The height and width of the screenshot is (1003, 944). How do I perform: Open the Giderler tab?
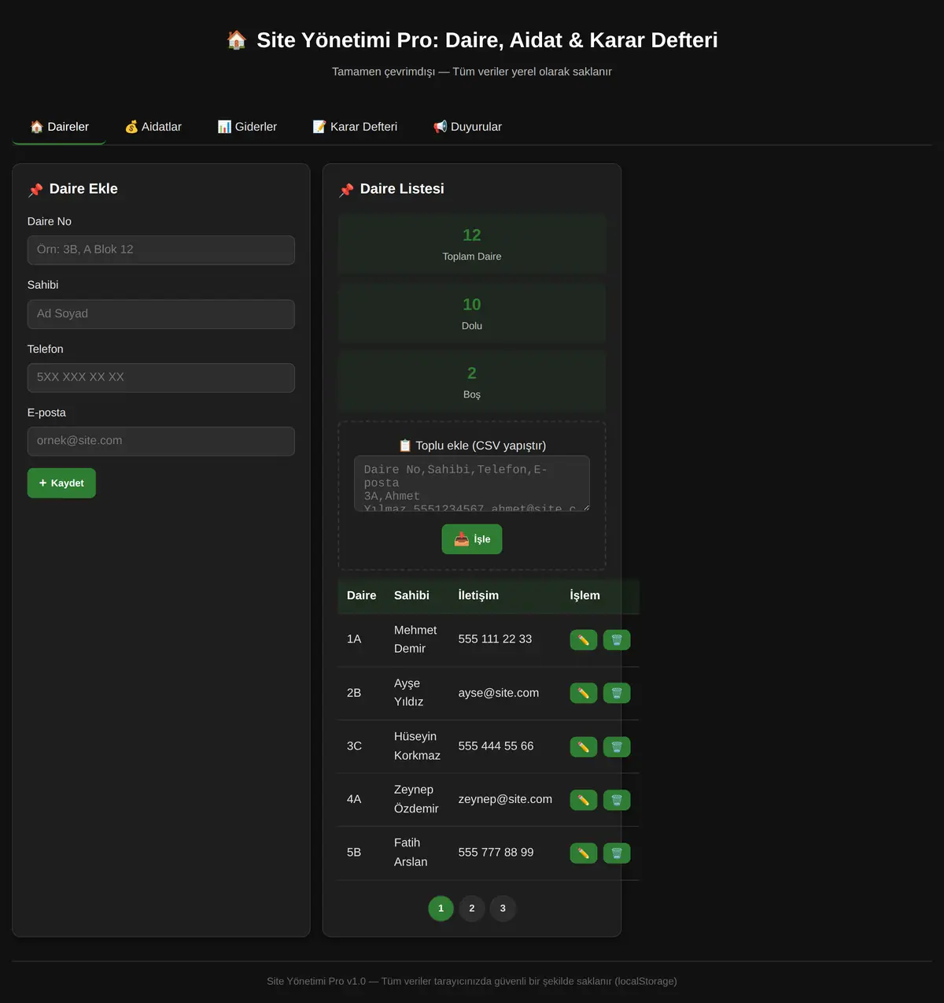247,127
